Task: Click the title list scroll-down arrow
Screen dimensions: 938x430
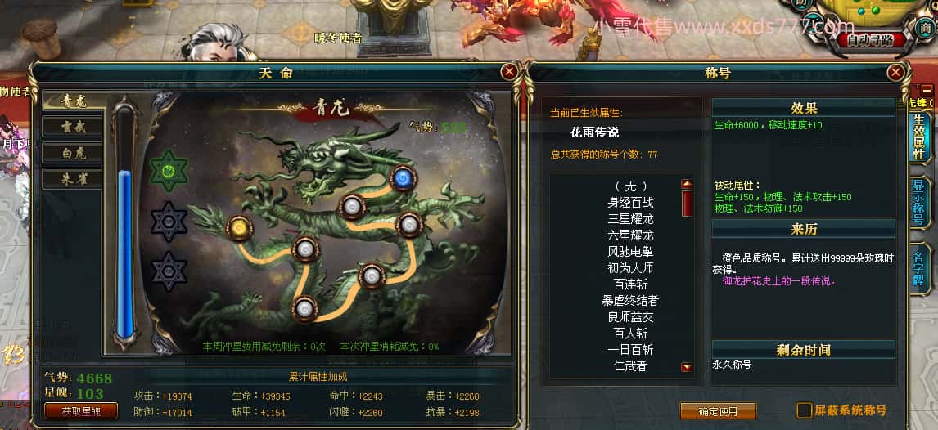Action: (688, 367)
